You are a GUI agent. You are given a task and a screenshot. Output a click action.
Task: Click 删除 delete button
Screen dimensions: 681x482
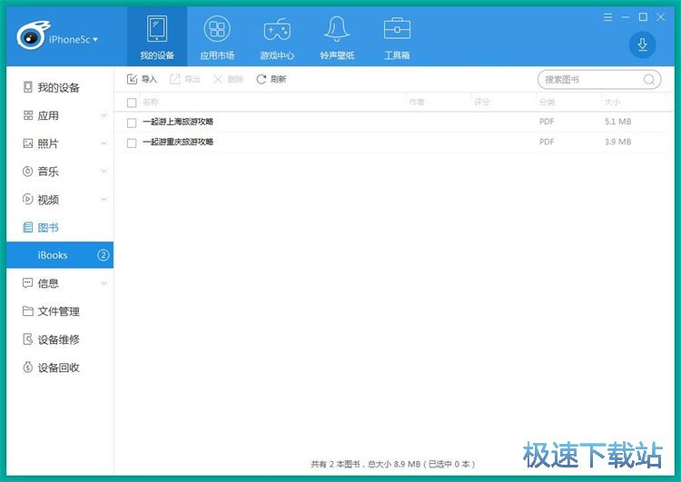click(228, 79)
